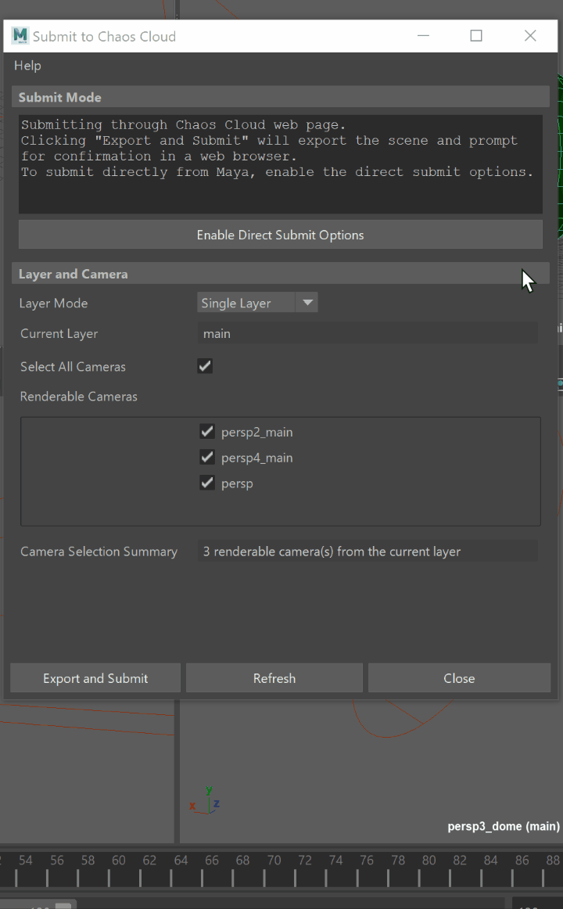Click the Current Layer field showing main

click(368, 333)
